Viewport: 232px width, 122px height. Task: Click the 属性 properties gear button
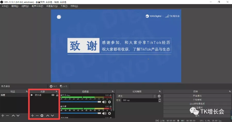[53, 86]
